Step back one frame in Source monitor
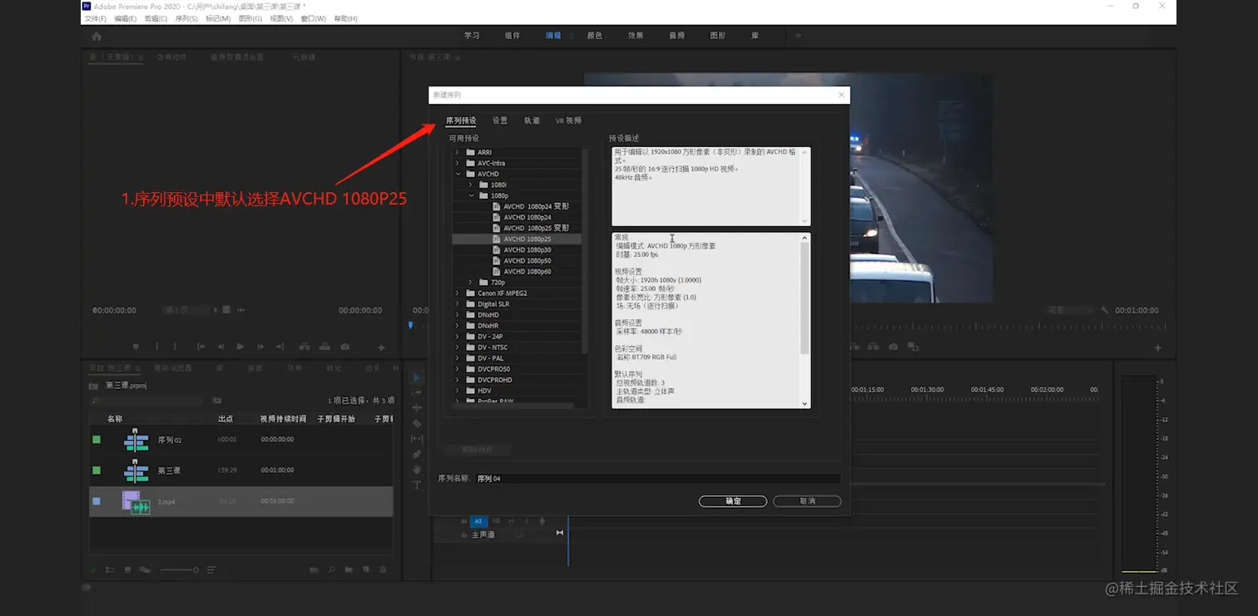 pos(220,347)
